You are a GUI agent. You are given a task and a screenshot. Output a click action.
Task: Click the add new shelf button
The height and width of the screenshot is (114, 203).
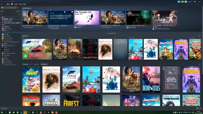coord(111,33)
